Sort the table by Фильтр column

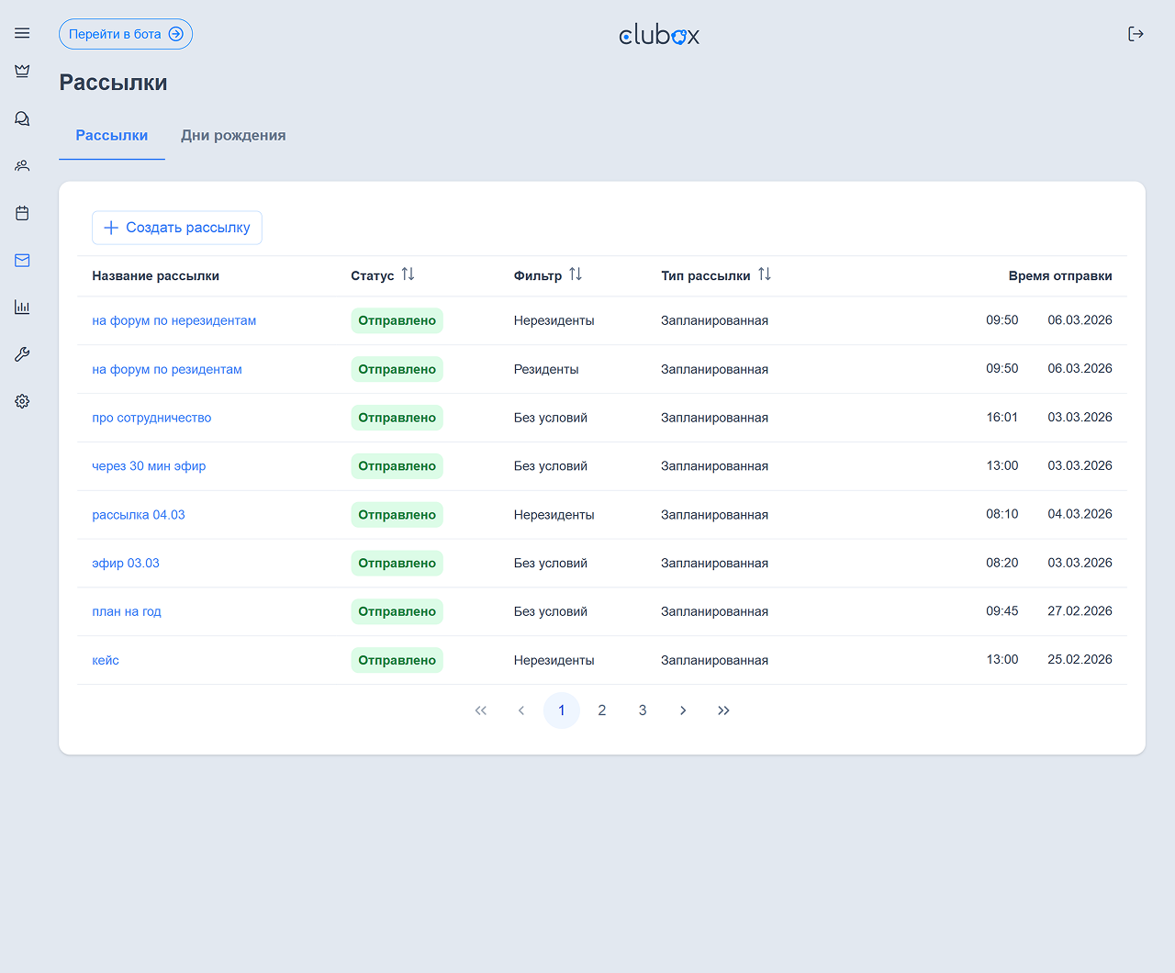[x=576, y=274]
